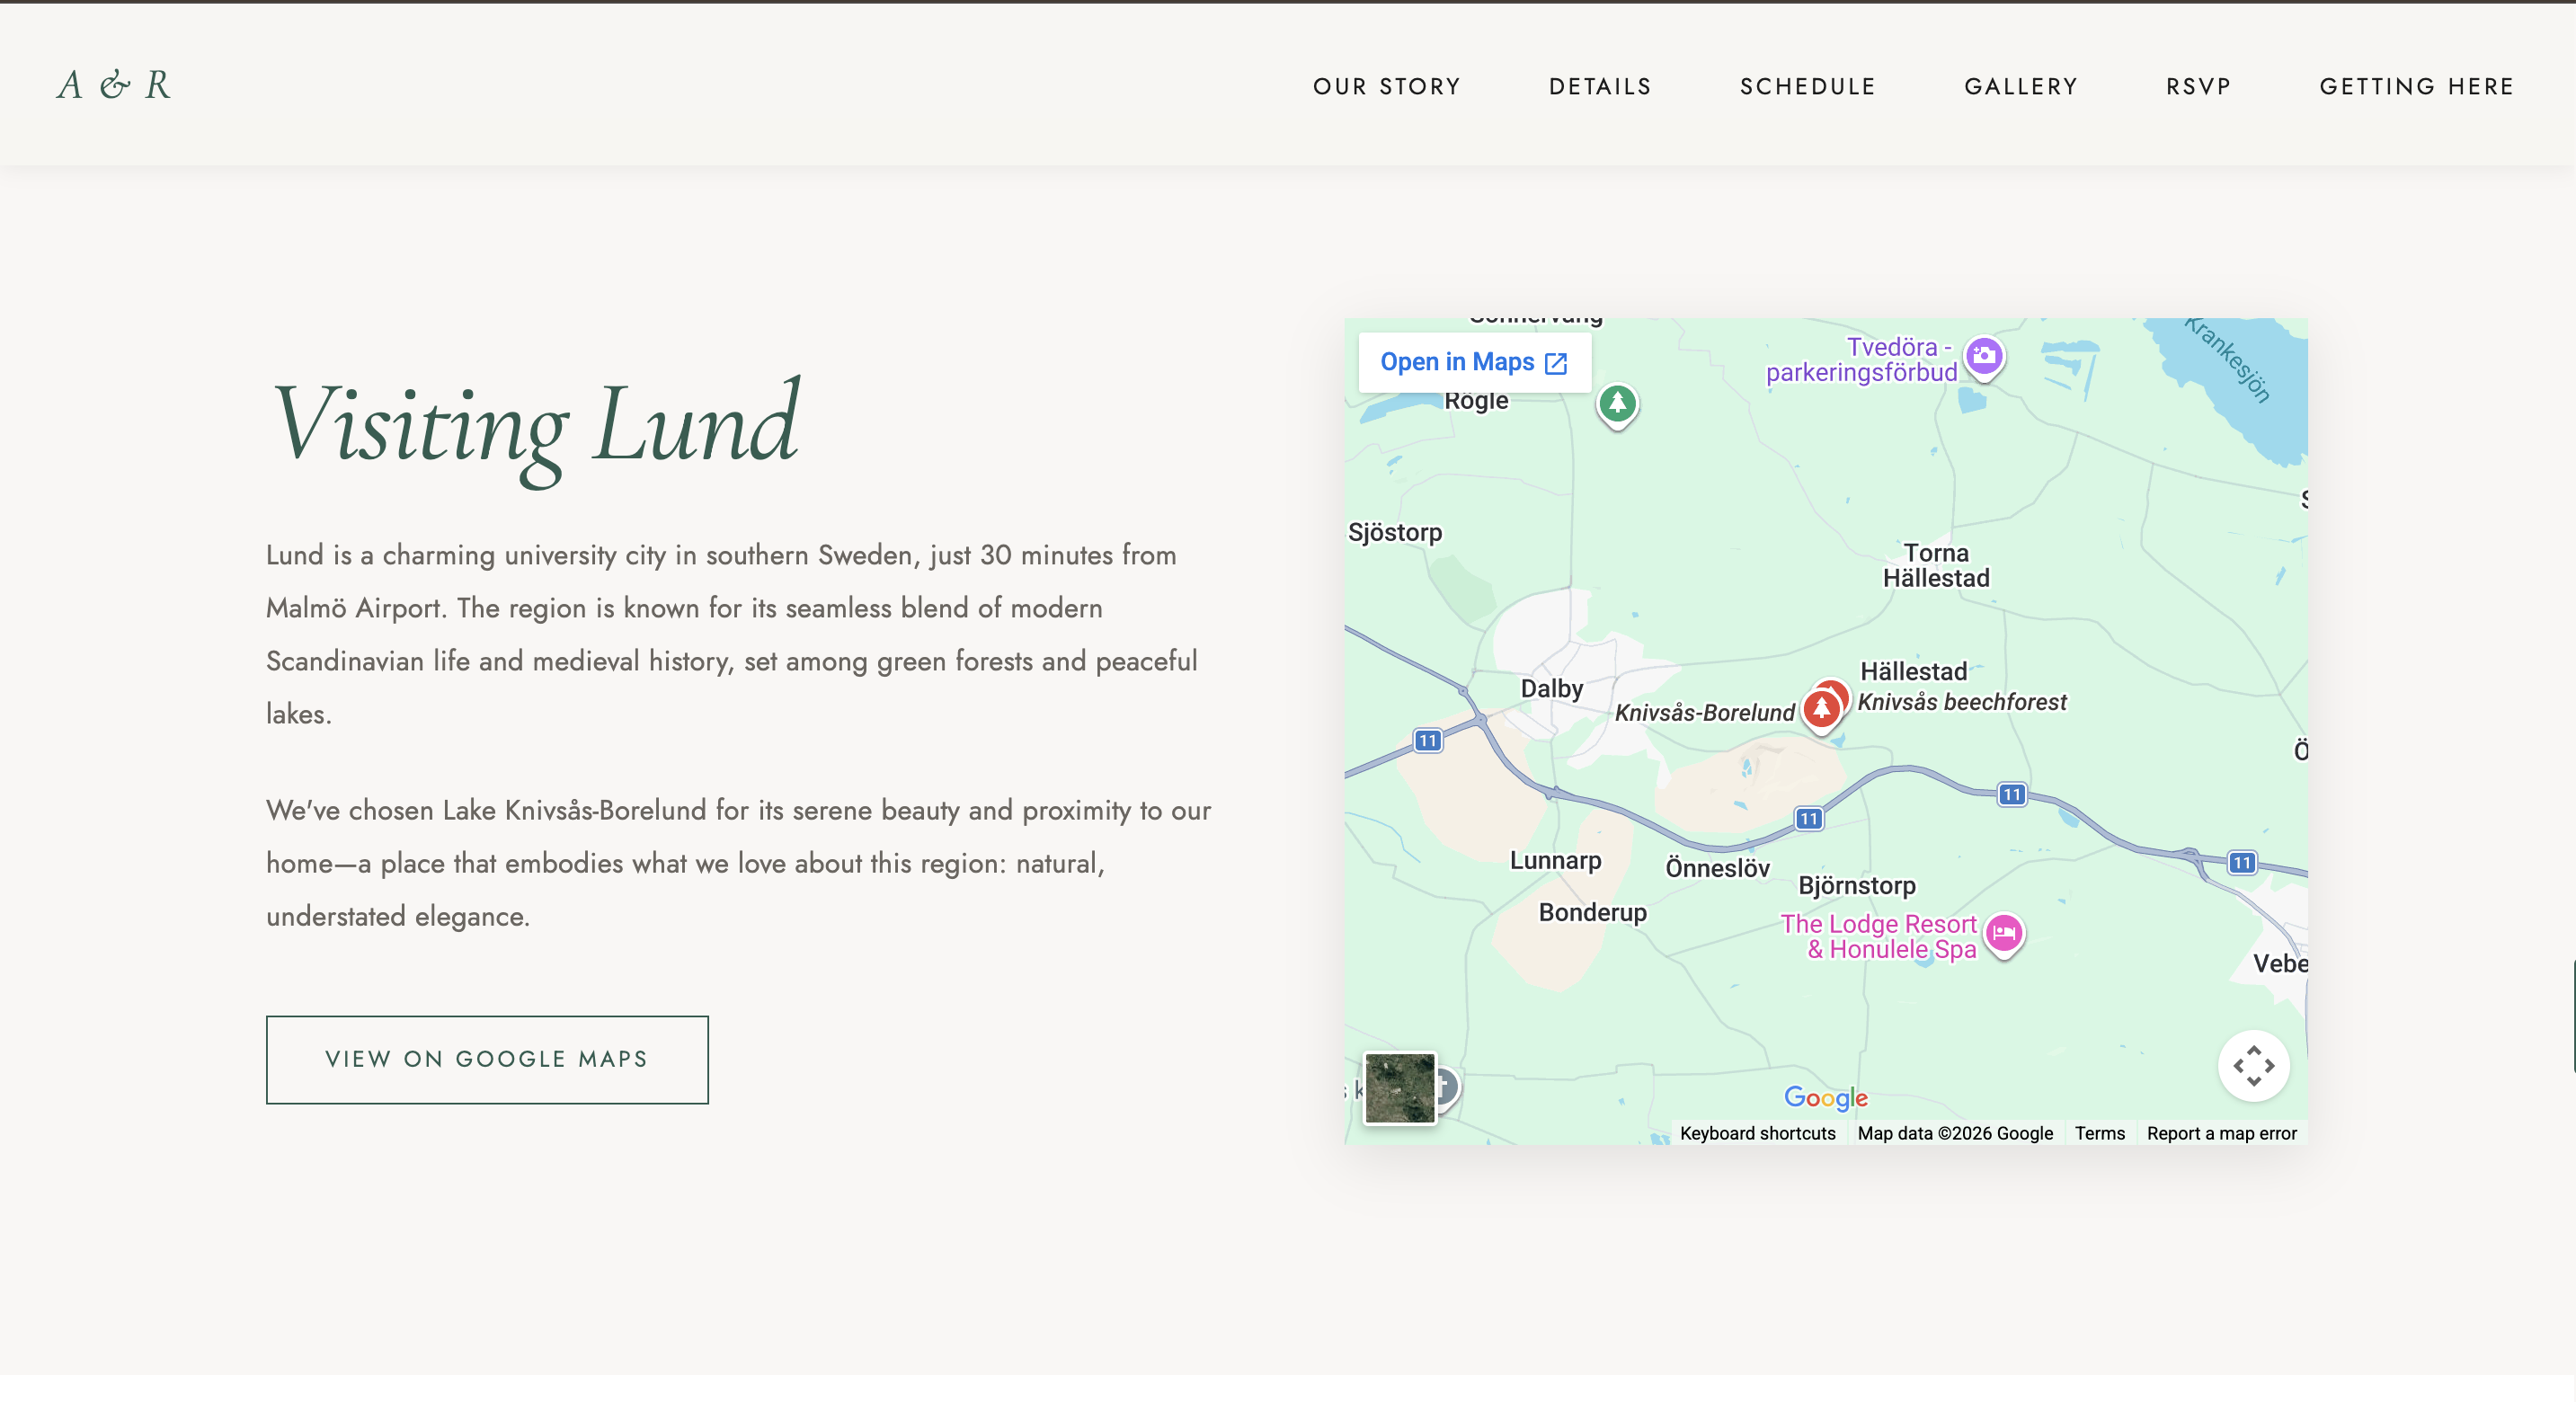The image size is (2576, 1402).
Task: Navigate to Gallery
Action: pos(2021,87)
